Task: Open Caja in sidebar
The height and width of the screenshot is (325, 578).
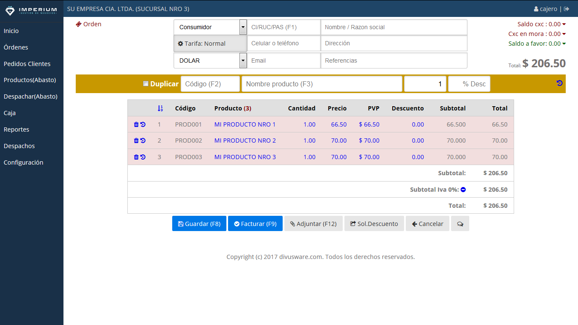Action: coord(9,113)
